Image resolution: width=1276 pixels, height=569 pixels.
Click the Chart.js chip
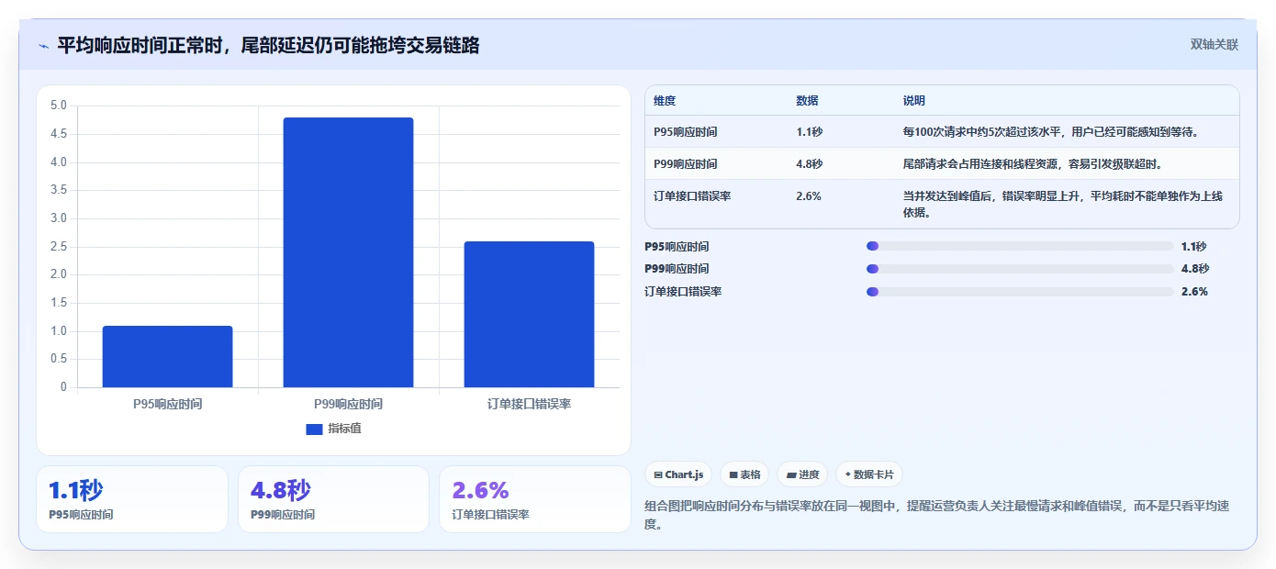[x=678, y=474]
